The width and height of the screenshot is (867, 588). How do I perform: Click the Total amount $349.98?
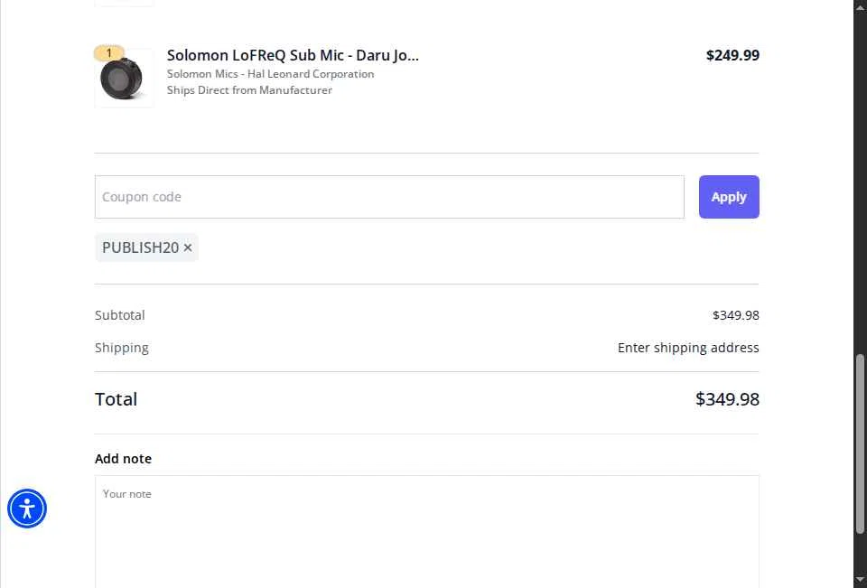(x=727, y=399)
